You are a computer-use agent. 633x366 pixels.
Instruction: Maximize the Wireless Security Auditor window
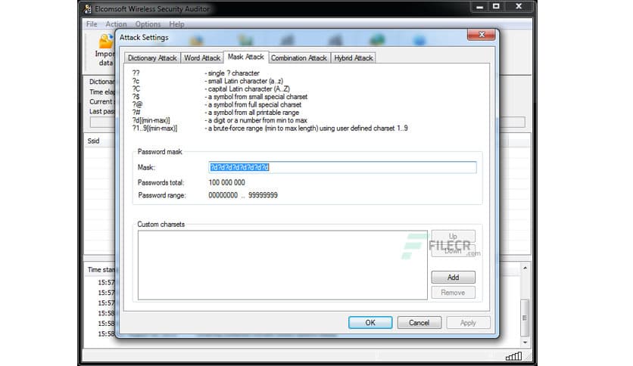(x=496, y=7)
